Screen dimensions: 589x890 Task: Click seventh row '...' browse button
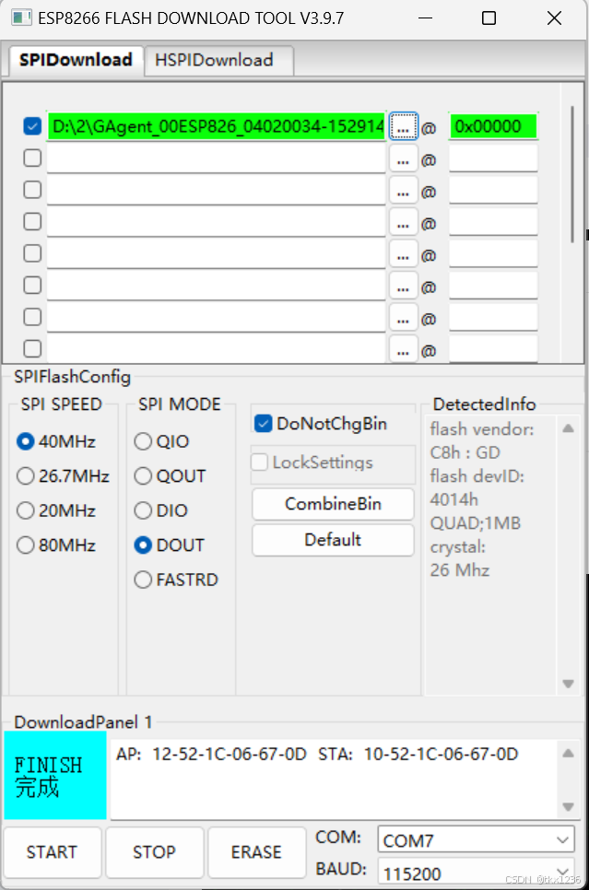[x=404, y=318]
